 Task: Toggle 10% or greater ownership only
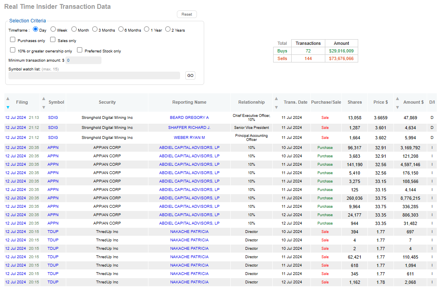[x=13, y=50]
